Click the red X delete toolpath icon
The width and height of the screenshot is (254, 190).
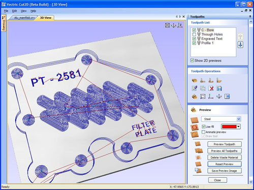coord(211,88)
